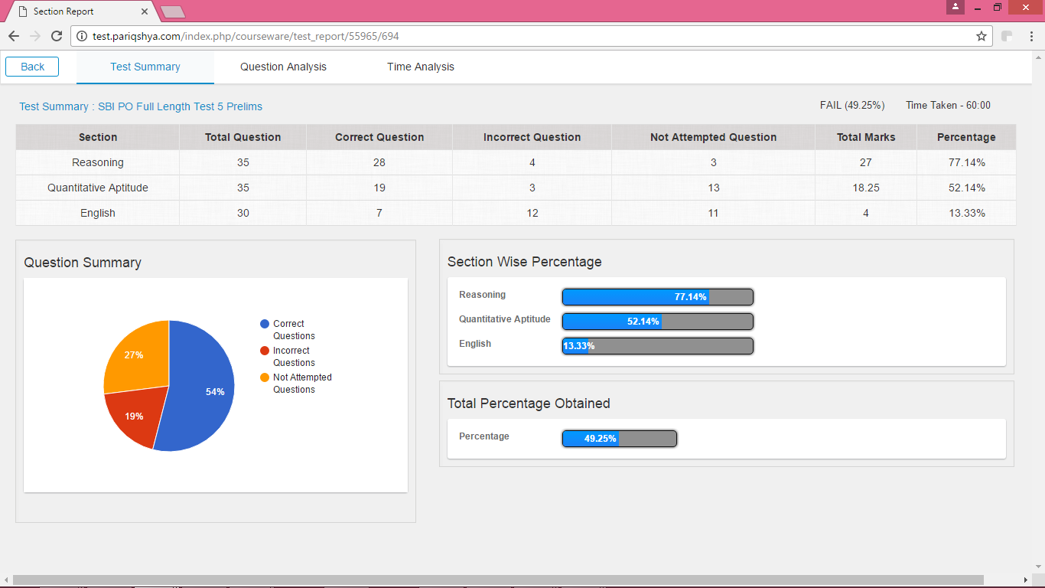Click the Total Percentage Obtained heading
Viewport: 1045px width, 588px height.
[x=529, y=403]
